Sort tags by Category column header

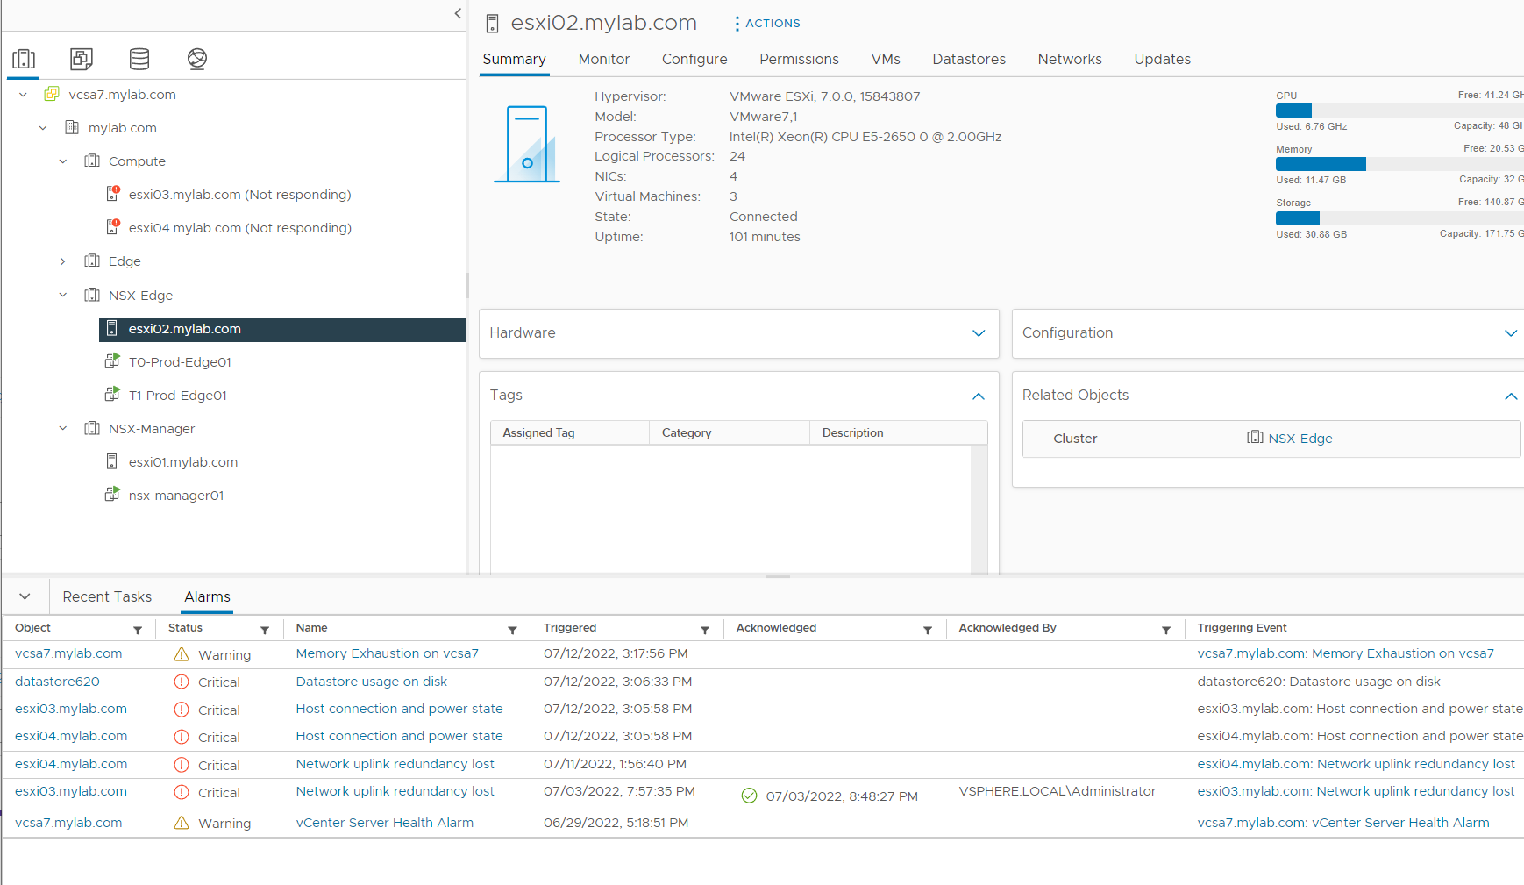click(729, 432)
